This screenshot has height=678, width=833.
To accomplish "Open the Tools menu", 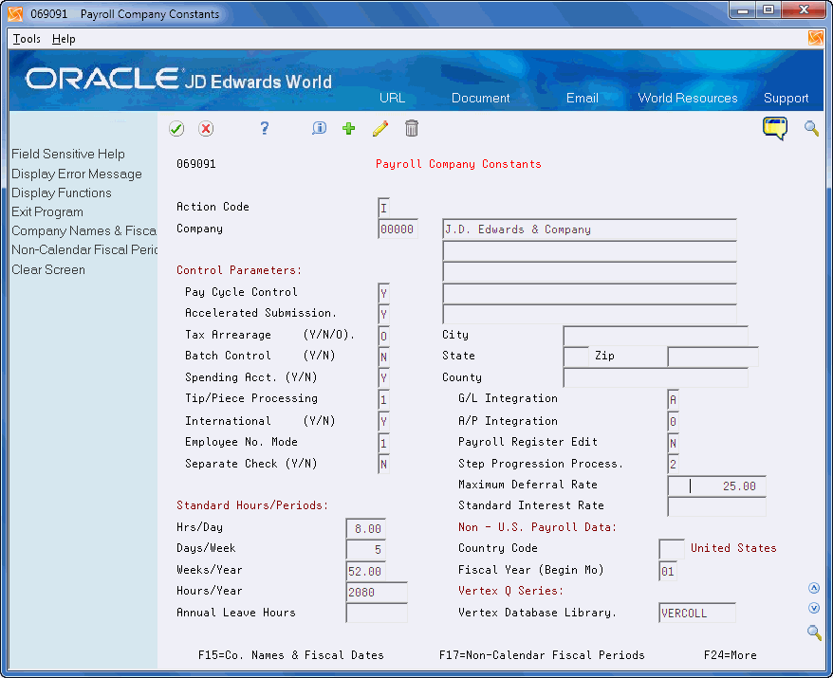I will click(x=27, y=39).
